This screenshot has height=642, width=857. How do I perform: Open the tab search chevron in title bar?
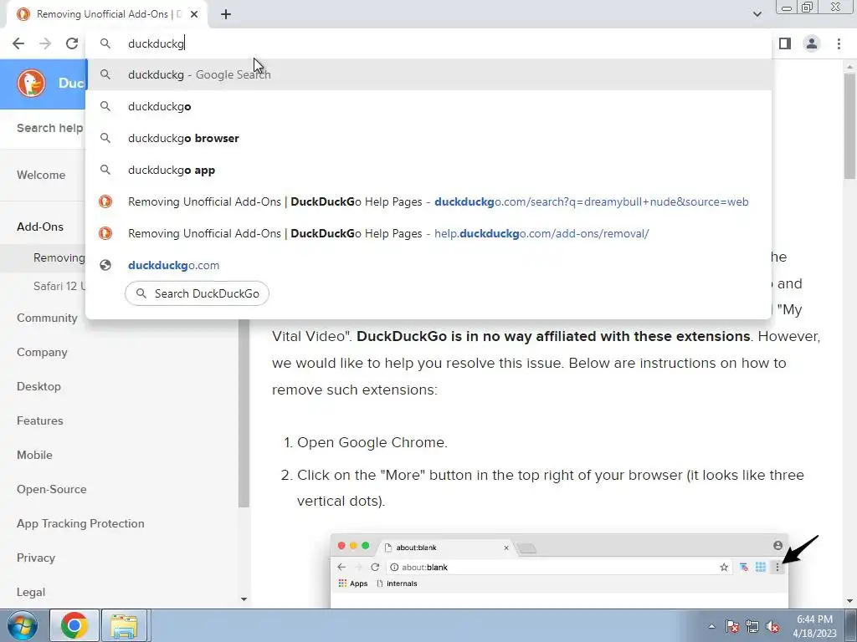(x=757, y=14)
